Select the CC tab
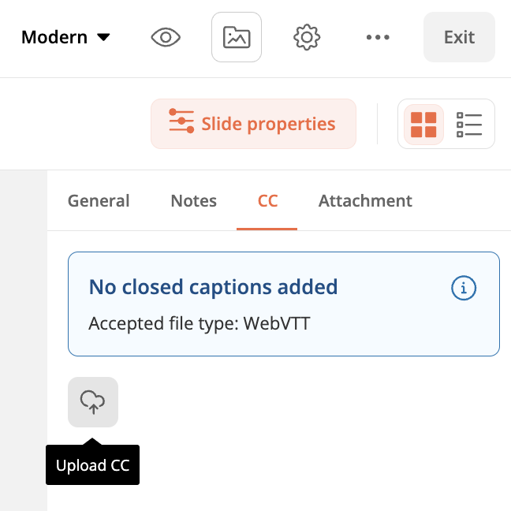Image resolution: width=511 pixels, height=511 pixels. 267,201
